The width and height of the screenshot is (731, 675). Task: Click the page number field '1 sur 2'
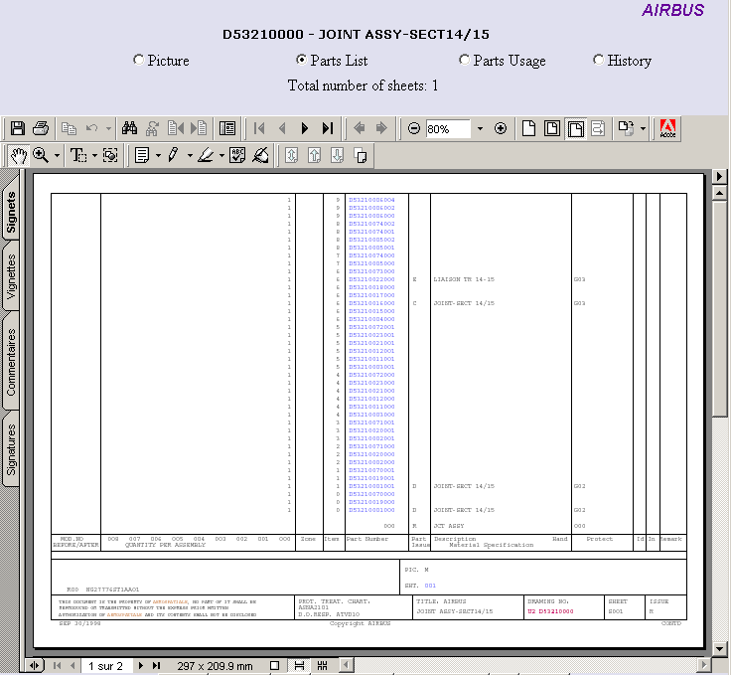click(106, 666)
